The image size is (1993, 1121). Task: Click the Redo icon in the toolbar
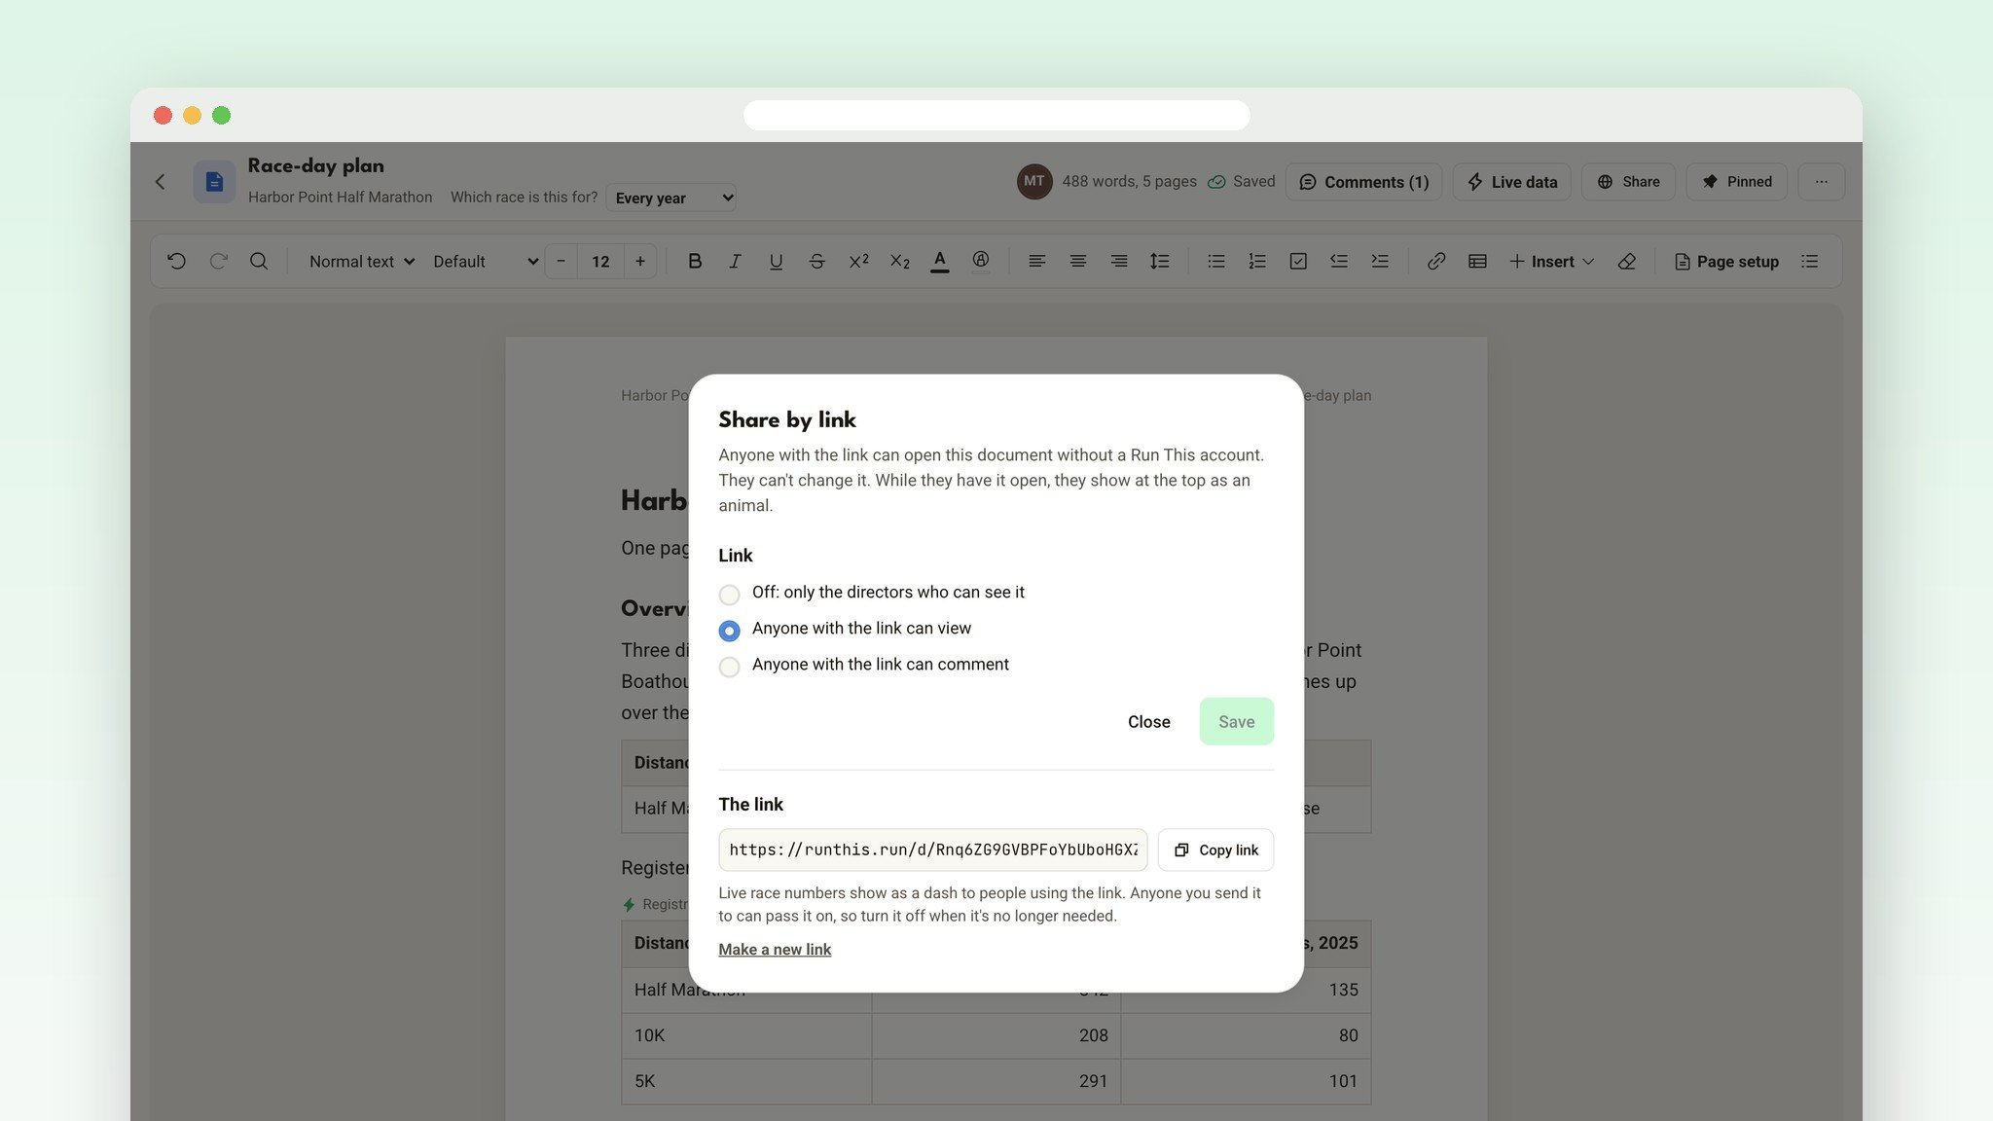point(218,261)
